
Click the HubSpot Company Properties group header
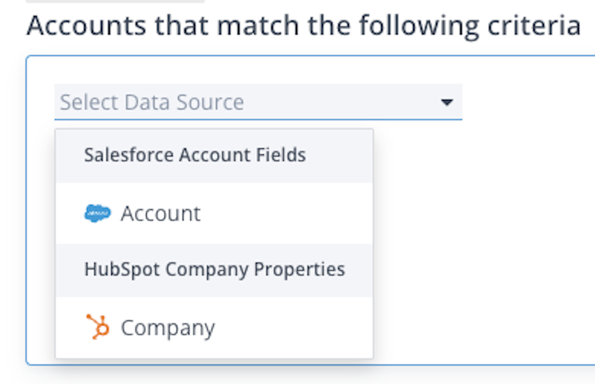point(214,269)
